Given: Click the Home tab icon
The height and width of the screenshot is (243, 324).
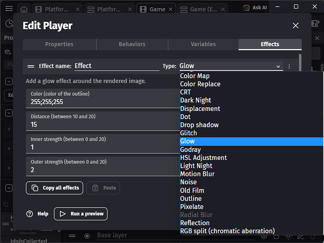Looking at the screenshot, I should point(24,9).
